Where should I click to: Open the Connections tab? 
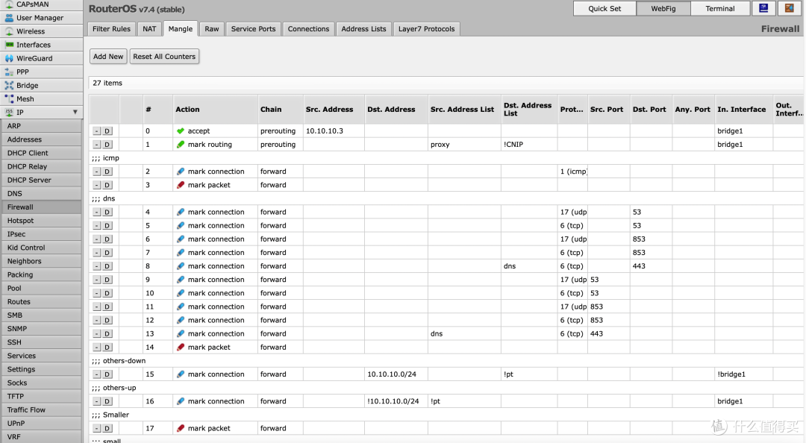click(308, 29)
